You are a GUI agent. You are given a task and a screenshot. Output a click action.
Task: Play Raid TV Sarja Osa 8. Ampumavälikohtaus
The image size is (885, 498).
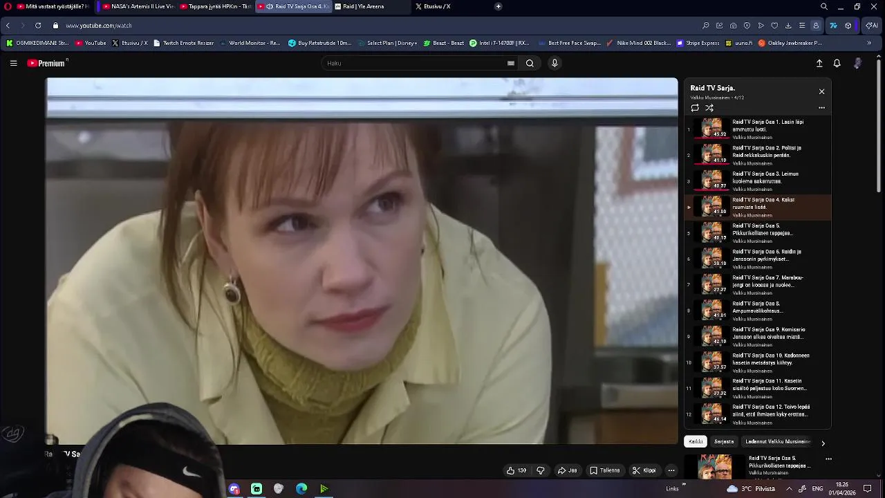click(757, 311)
